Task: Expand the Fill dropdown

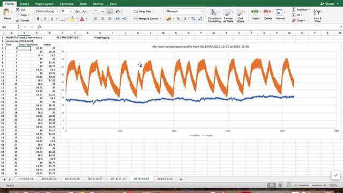Action: point(302,15)
